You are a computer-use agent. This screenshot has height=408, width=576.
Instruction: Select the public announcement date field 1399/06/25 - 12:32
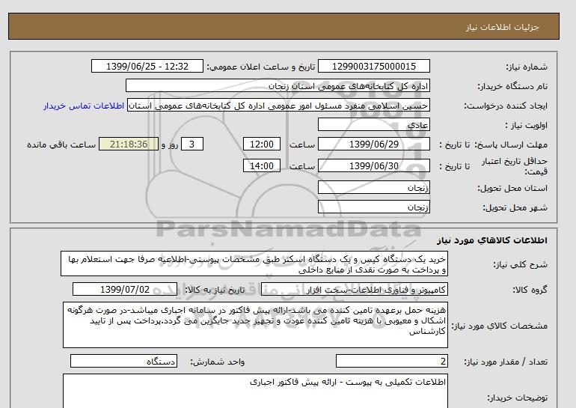(147, 67)
